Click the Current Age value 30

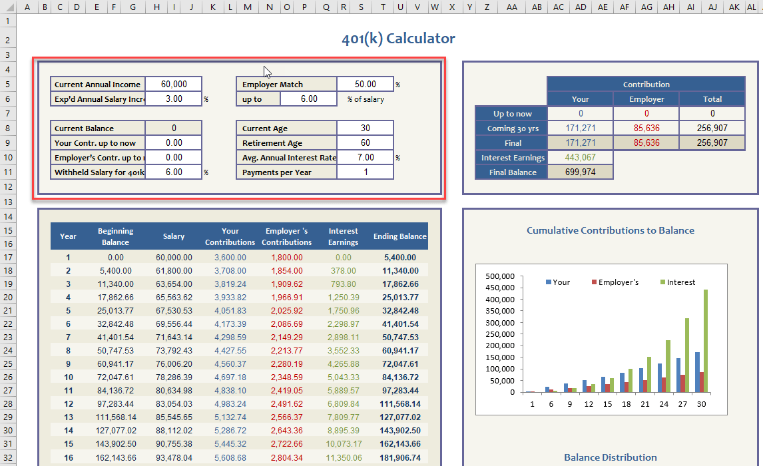coord(365,128)
